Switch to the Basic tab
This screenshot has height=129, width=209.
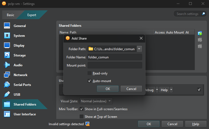10,15
